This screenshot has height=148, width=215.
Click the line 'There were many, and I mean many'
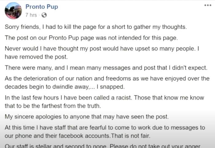point(106,68)
